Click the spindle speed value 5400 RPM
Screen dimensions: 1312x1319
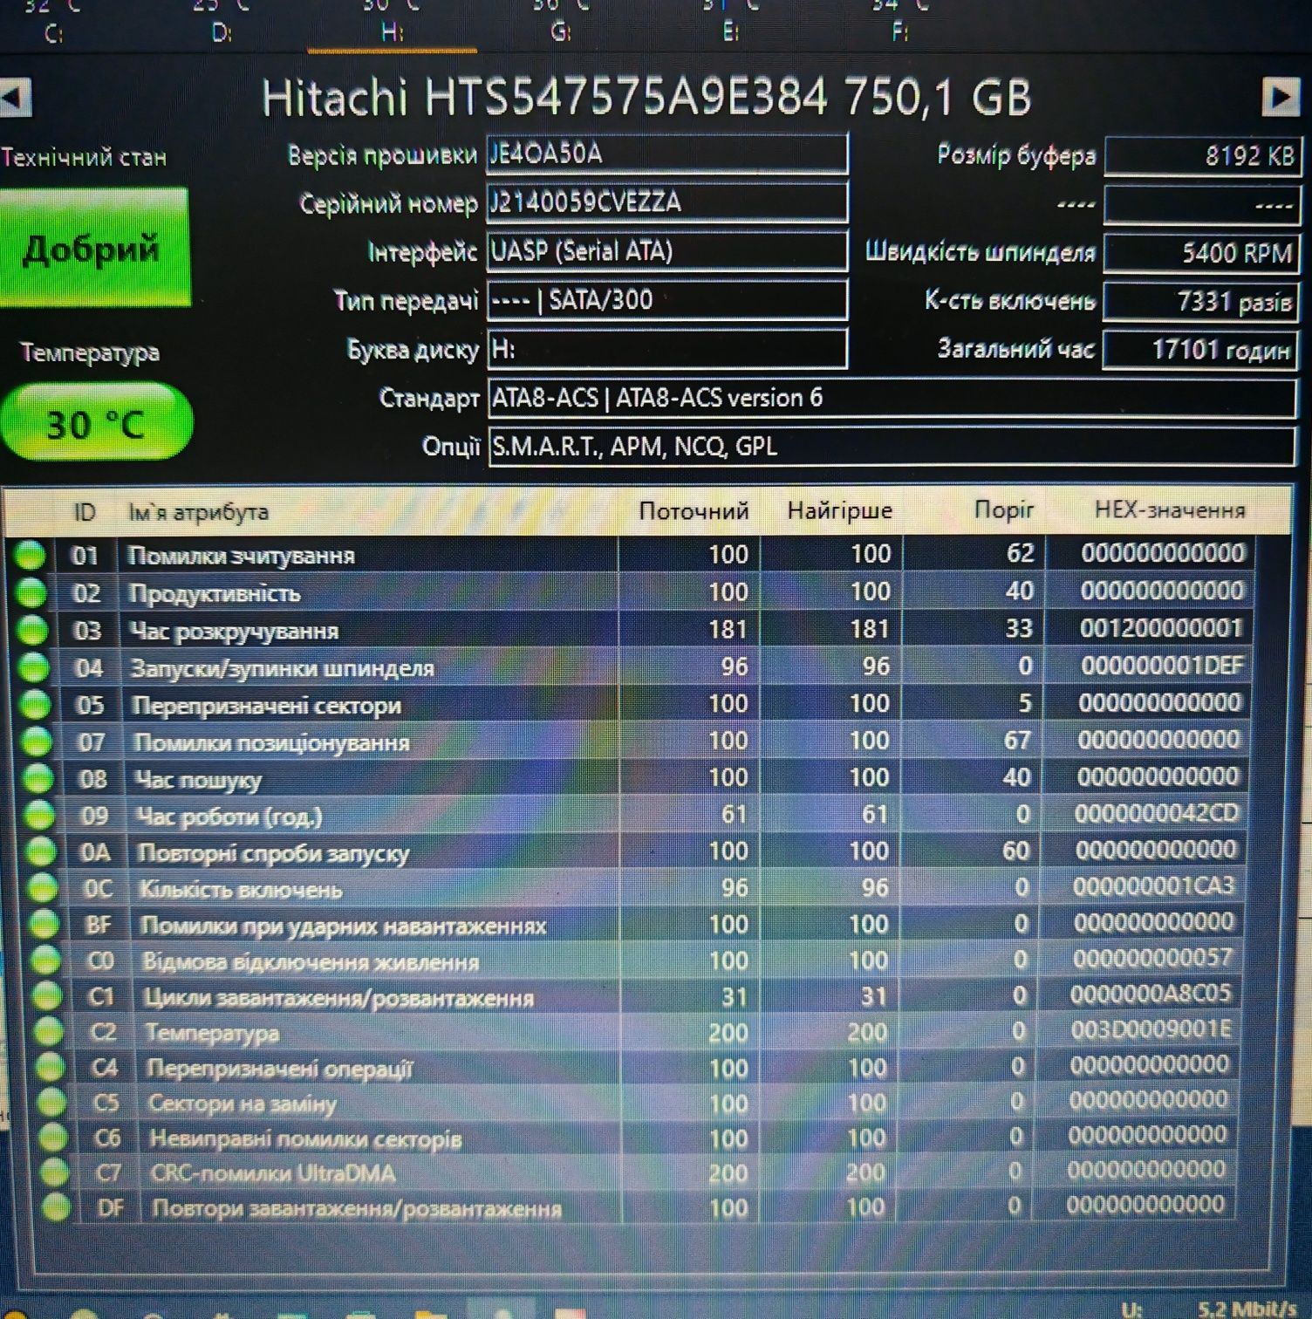[1201, 254]
